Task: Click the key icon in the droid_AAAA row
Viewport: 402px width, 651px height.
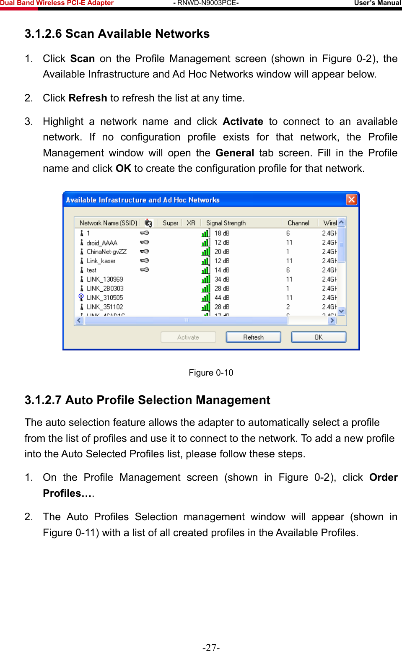Action: click(144, 242)
